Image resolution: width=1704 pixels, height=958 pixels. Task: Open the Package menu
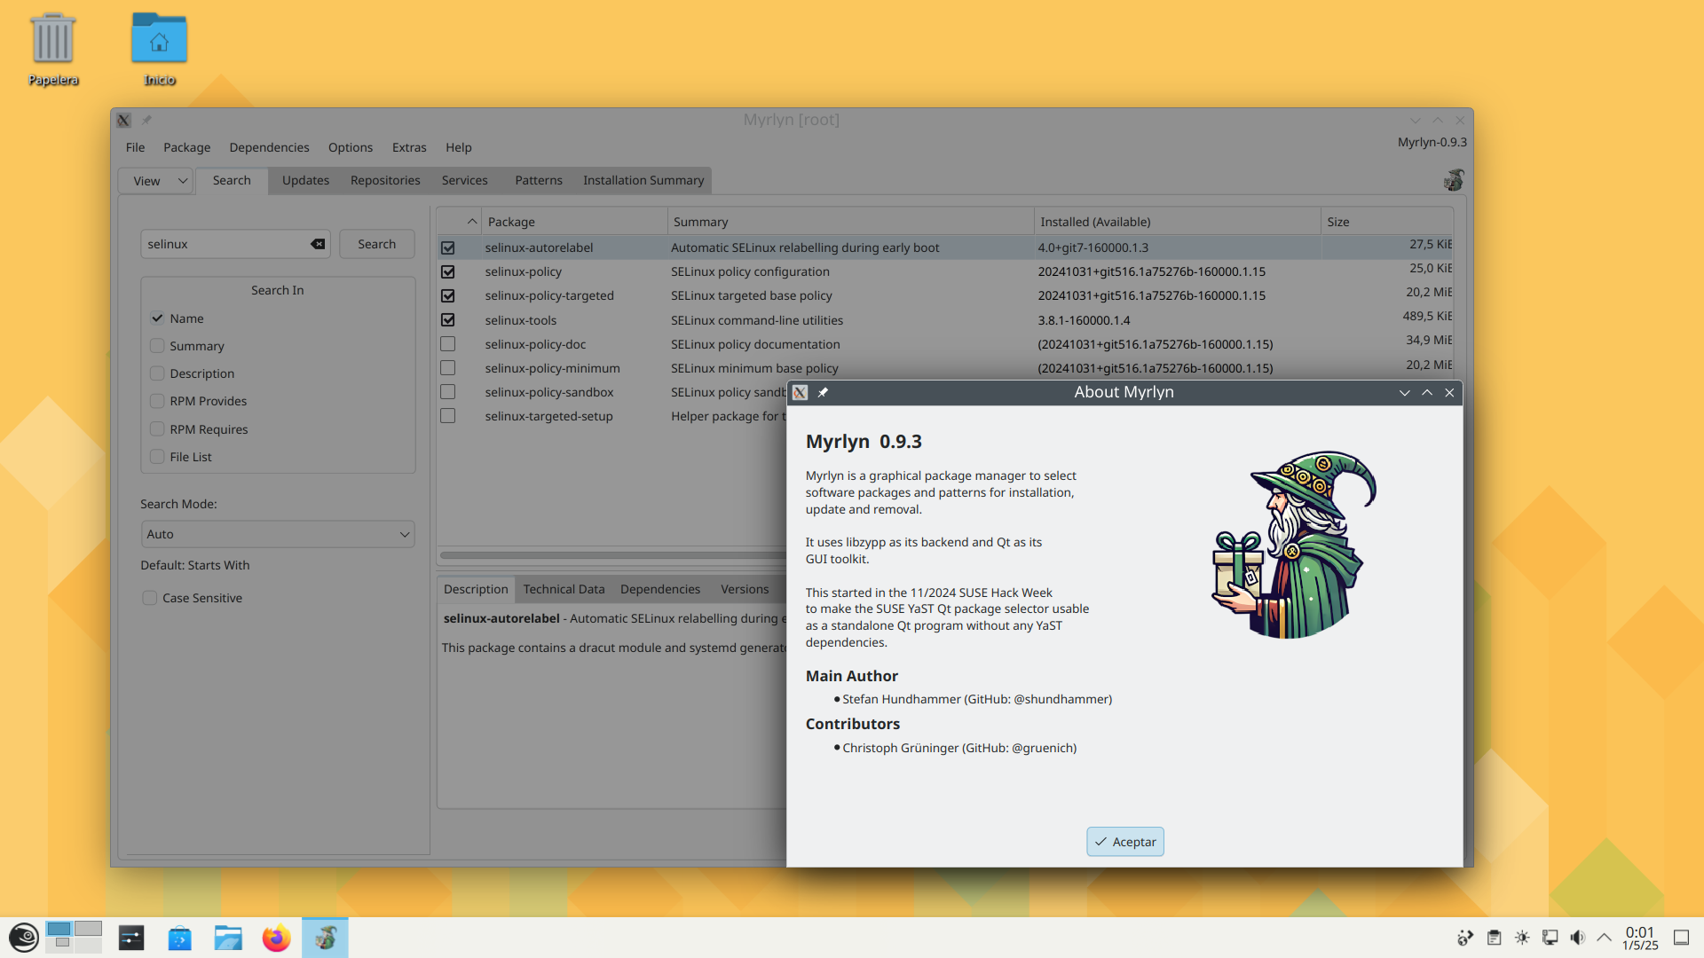(x=186, y=147)
